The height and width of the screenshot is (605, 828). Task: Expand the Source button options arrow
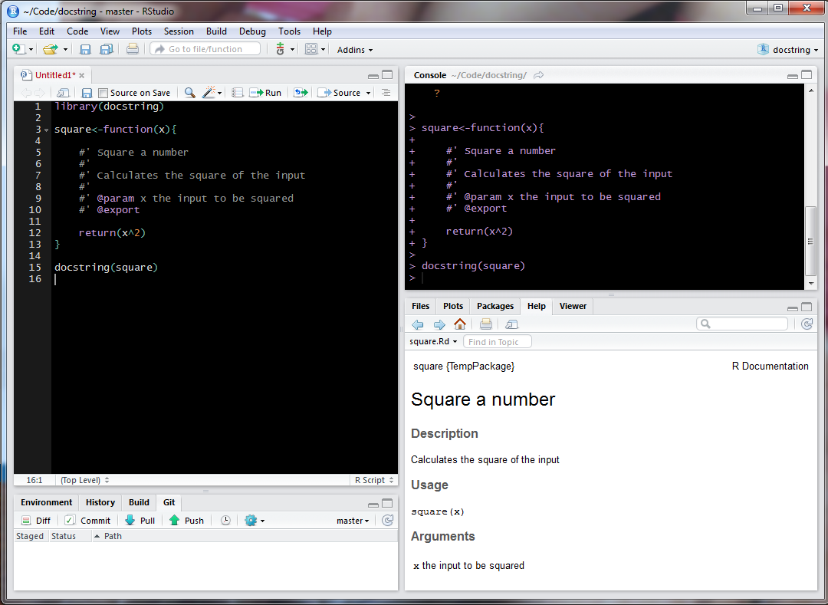(x=369, y=93)
